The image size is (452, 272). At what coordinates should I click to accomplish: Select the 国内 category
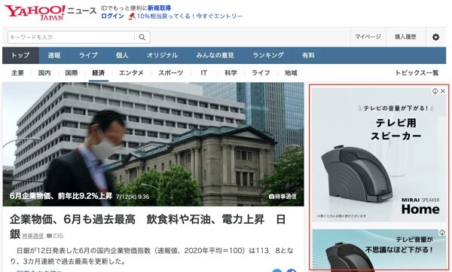pos(44,73)
